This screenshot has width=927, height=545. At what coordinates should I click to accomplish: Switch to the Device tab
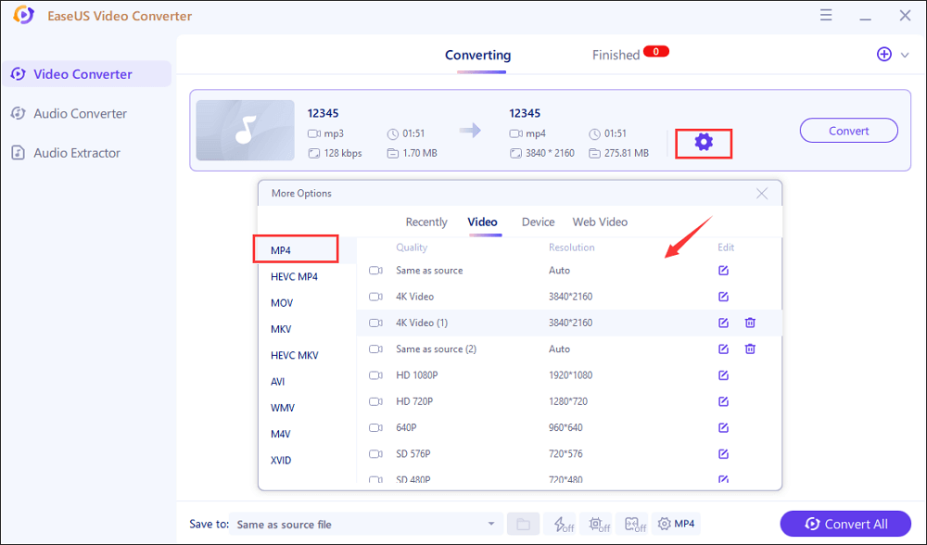538,222
